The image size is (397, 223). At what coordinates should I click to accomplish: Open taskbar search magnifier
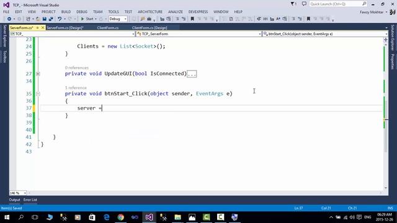(x=21, y=217)
